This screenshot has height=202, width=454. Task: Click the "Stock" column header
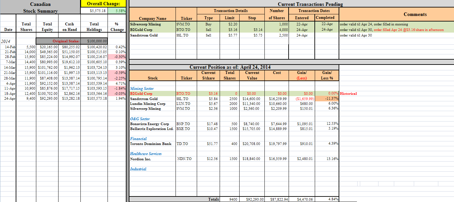click(x=153, y=78)
